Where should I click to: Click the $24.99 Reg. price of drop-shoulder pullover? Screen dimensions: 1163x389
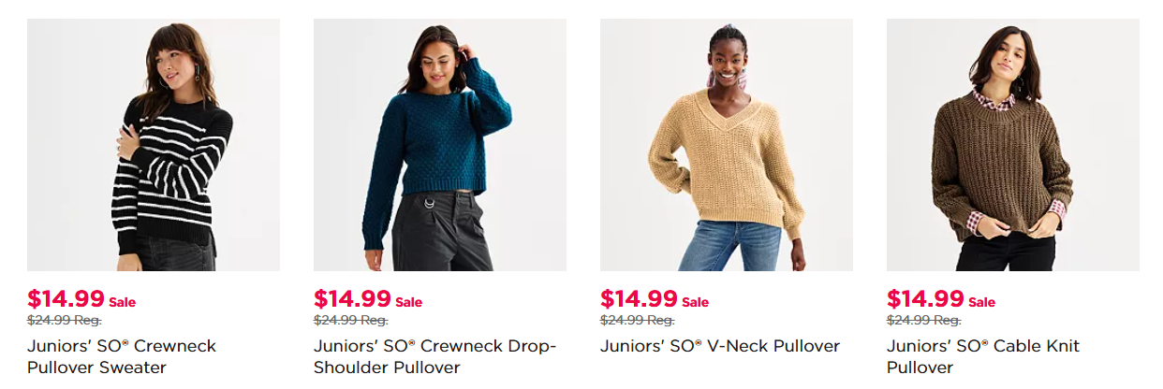(x=351, y=321)
